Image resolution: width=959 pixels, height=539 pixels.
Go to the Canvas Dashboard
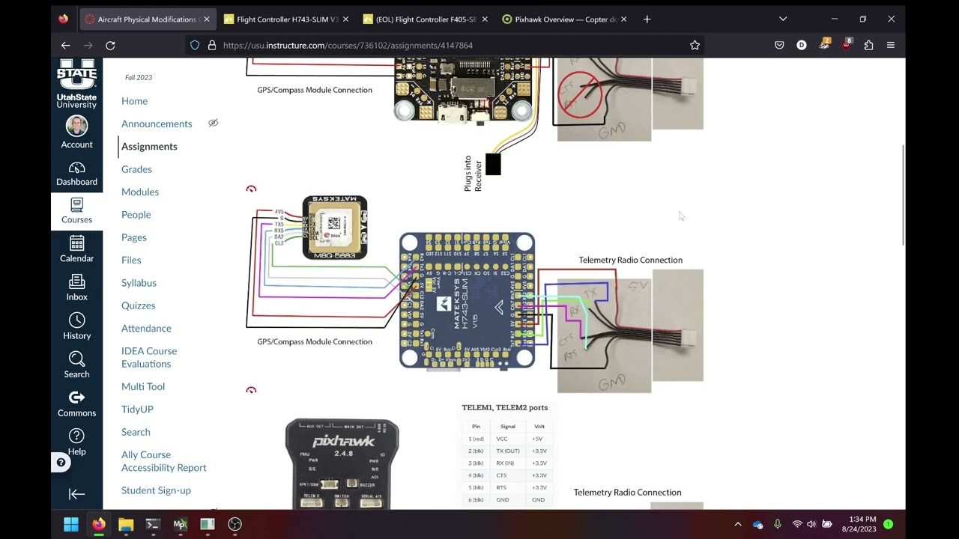76,174
